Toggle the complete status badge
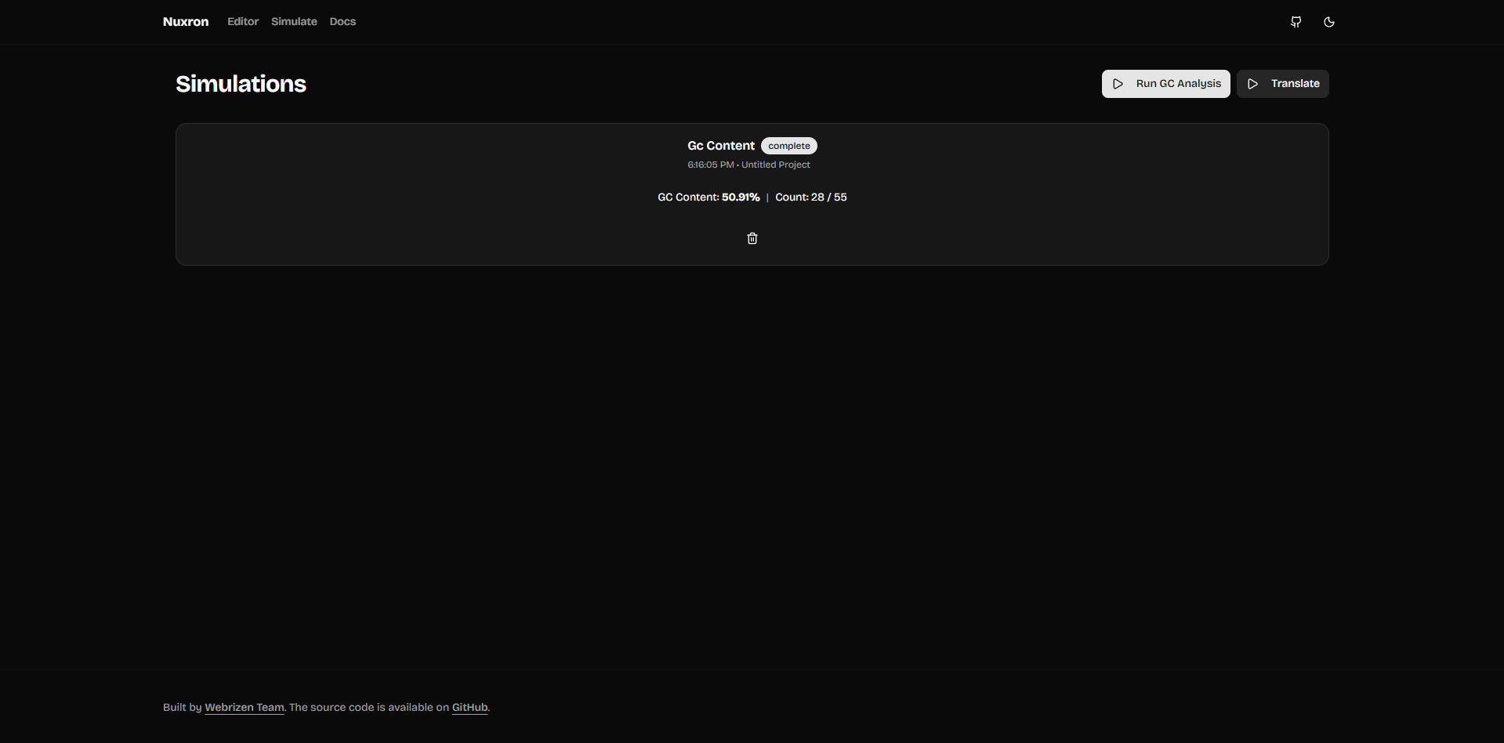Viewport: 1504px width, 743px height. pos(788,145)
